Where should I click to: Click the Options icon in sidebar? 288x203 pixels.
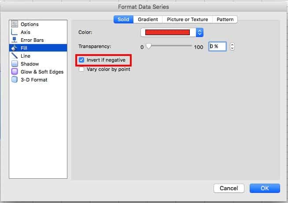[14, 24]
